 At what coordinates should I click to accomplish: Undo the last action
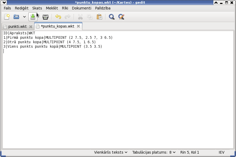(x=58, y=17)
